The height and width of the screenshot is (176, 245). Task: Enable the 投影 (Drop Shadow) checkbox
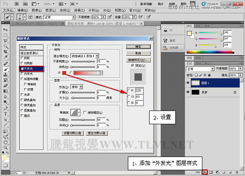(22, 58)
